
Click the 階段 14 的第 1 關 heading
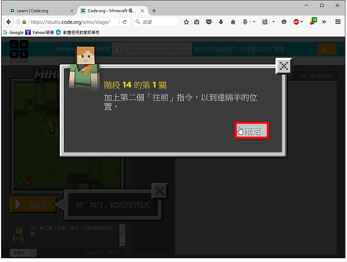point(135,85)
